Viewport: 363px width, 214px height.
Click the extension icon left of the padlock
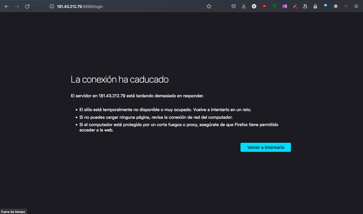(x=305, y=6)
